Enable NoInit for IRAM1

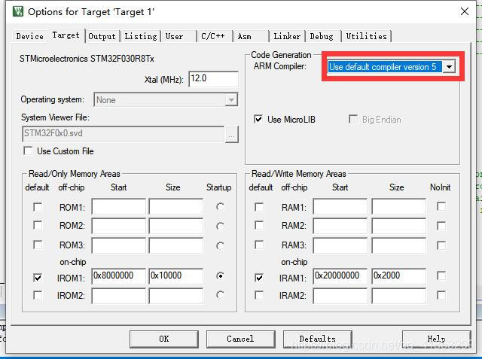[441, 275]
